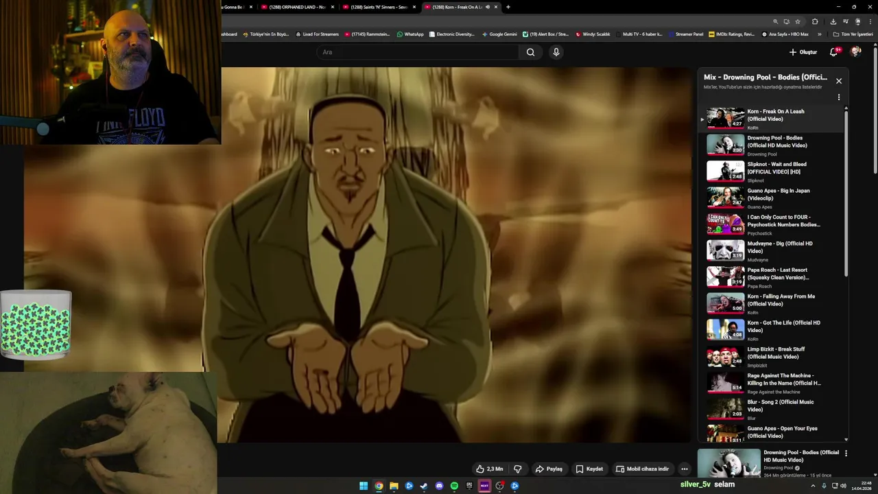Save the video with Kaydet button

589,469
